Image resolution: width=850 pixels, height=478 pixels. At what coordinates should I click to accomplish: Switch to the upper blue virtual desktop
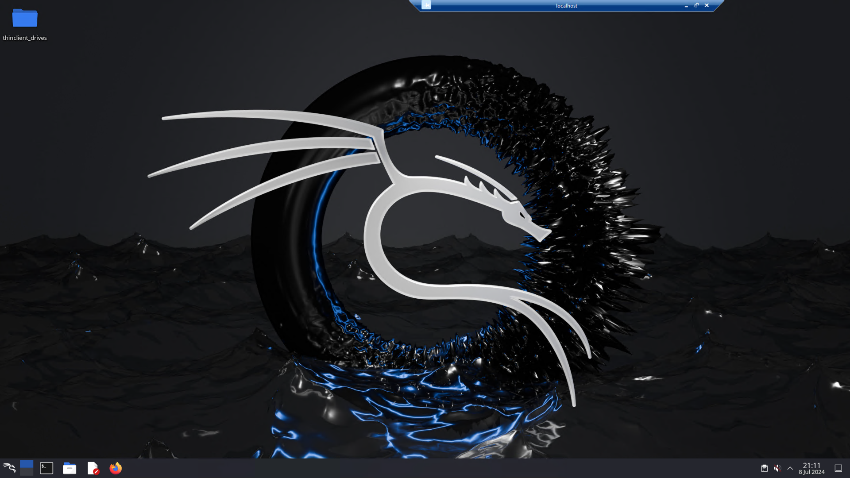coord(27,464)
